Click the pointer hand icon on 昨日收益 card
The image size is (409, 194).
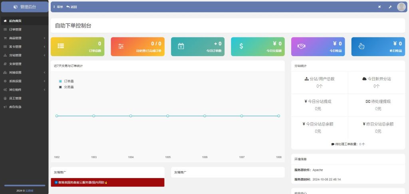coord(361,46)
